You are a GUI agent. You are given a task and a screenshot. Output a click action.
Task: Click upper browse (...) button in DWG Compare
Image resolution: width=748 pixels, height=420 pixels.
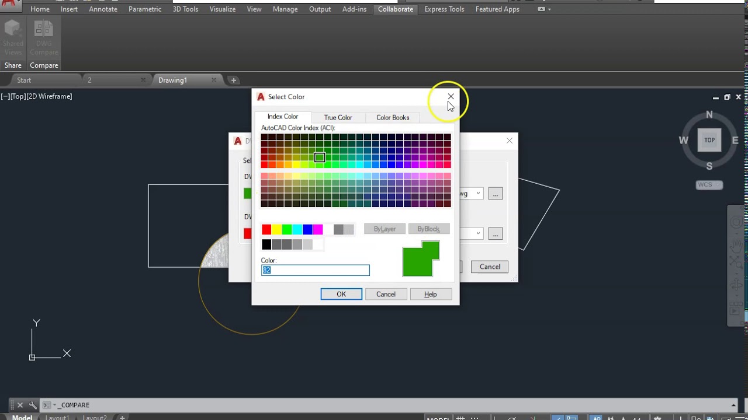coord(495,194)
